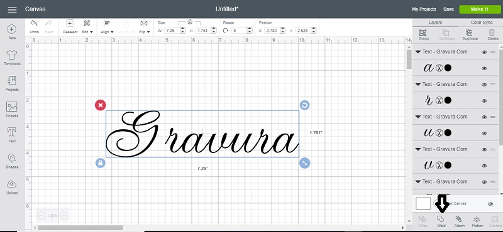Remove selection with red X handle
Viewport: 503px width, 232px height.
coord(101,105)
